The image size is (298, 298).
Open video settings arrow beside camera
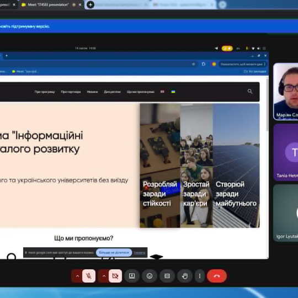(104, 276)
